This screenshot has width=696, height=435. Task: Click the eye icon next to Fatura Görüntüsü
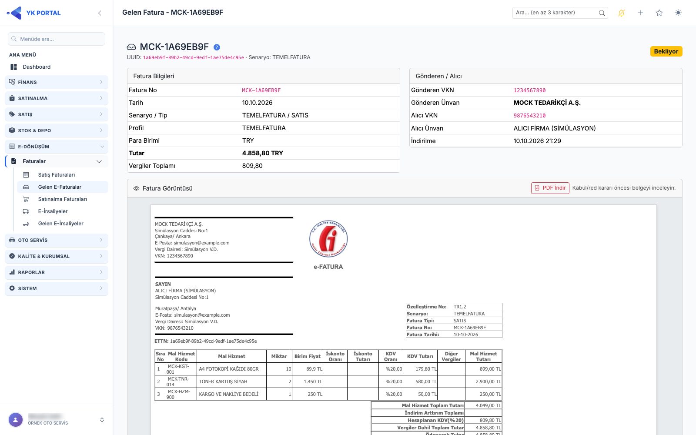click(x=136, y=188)
